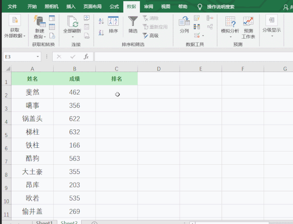Expand the 全部刷新 dropdown arrow
Image resolution: width=293 pixels, height=224 pixels.
(72, 37)
